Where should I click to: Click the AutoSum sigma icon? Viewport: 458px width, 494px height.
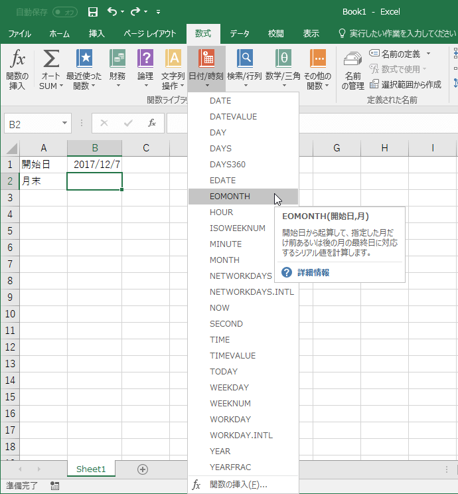tap(51, 58)
